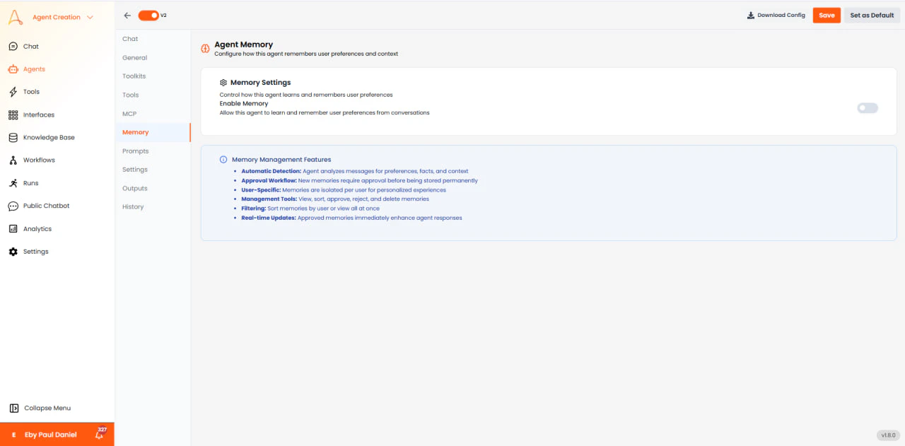Viewport: 905px width, 446px height.
Task: Go to Analytics in main menu
Action: [x=37, y=229]
